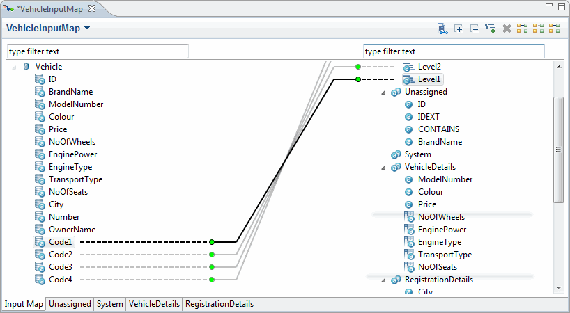Click the add list item toolbar icon
The image size is (570, 313).
(x=491, y=29)
